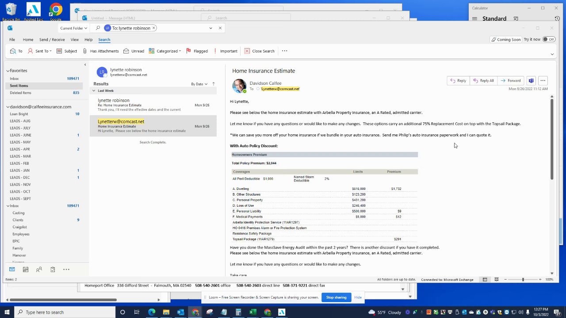Collapse davidson@calfeeinsurance.com account tree
This screenshot has width=566, height=318.
coord(8,107)
